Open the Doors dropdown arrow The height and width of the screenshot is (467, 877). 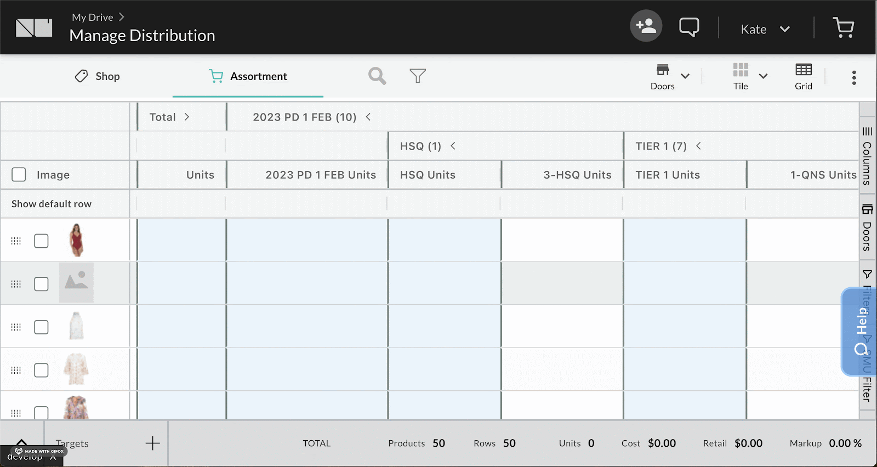[x=685, y=76]
